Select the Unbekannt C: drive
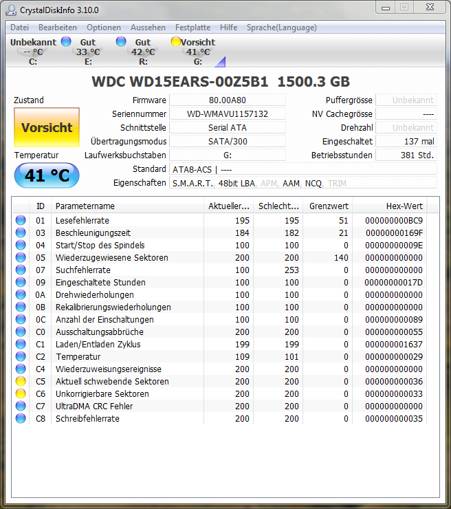The image size is (451, 509). (33, 52)
